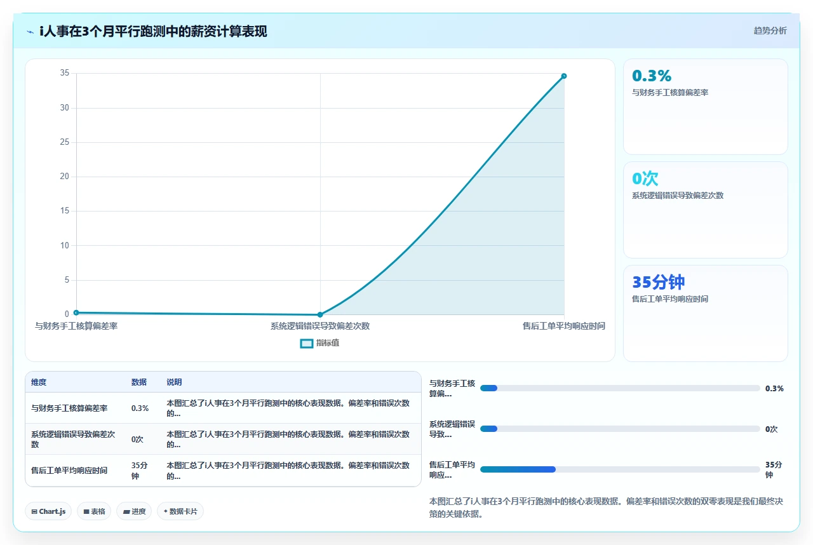This screenshot has height=545, width=813.
Task: Click the chart data point for 与财务手工核算偏差率
Action: tap(76, 313)
